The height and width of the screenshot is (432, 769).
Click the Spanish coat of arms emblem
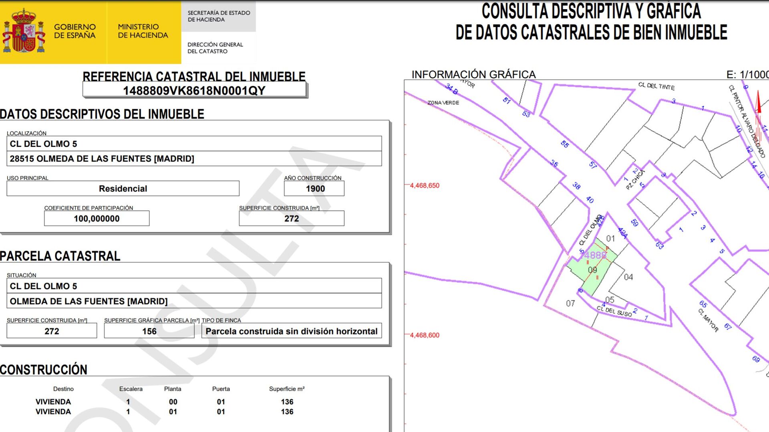coord(24,32)
